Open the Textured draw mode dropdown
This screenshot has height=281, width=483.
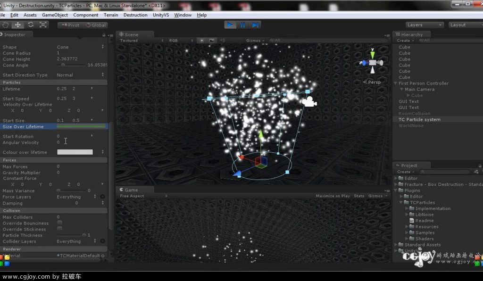click(x=142, y=41)
